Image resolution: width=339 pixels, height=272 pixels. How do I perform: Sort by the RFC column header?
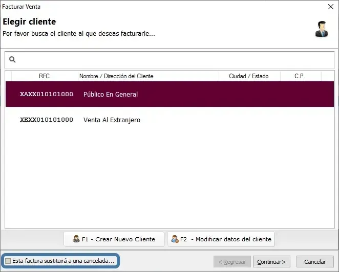(45, 76)
